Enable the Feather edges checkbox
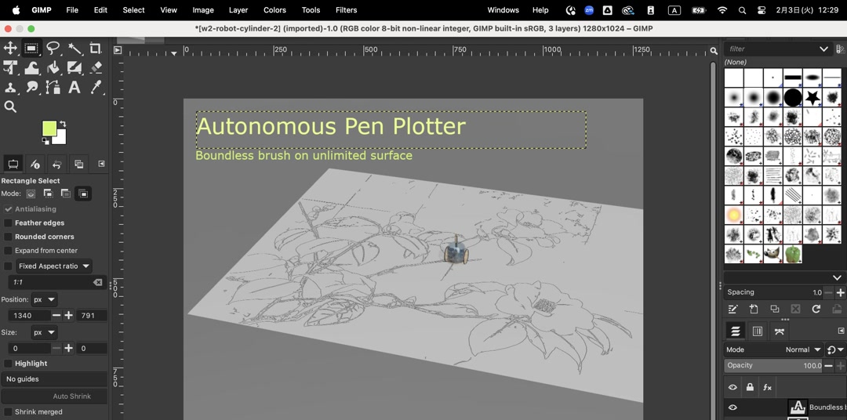The image size is (847, 420). pyautogui.click(x=8, y=223)
